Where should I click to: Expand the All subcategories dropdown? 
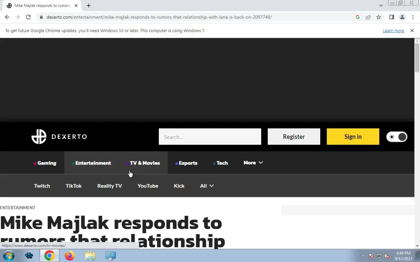(207, 186)
